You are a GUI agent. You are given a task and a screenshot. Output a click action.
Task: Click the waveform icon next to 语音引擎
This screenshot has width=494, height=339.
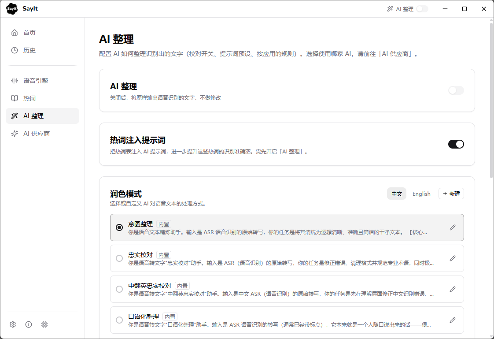(x=15, y=80)
